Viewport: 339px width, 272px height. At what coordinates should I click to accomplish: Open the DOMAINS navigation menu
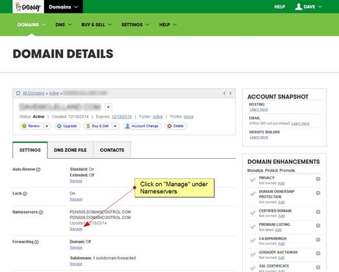pos(31,25)
